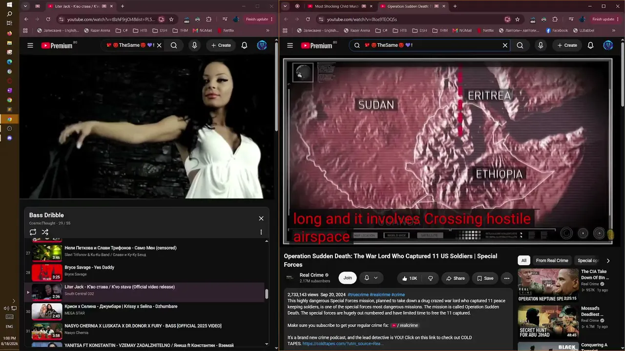Open more actions menu beside Save

tap(507, 278)
